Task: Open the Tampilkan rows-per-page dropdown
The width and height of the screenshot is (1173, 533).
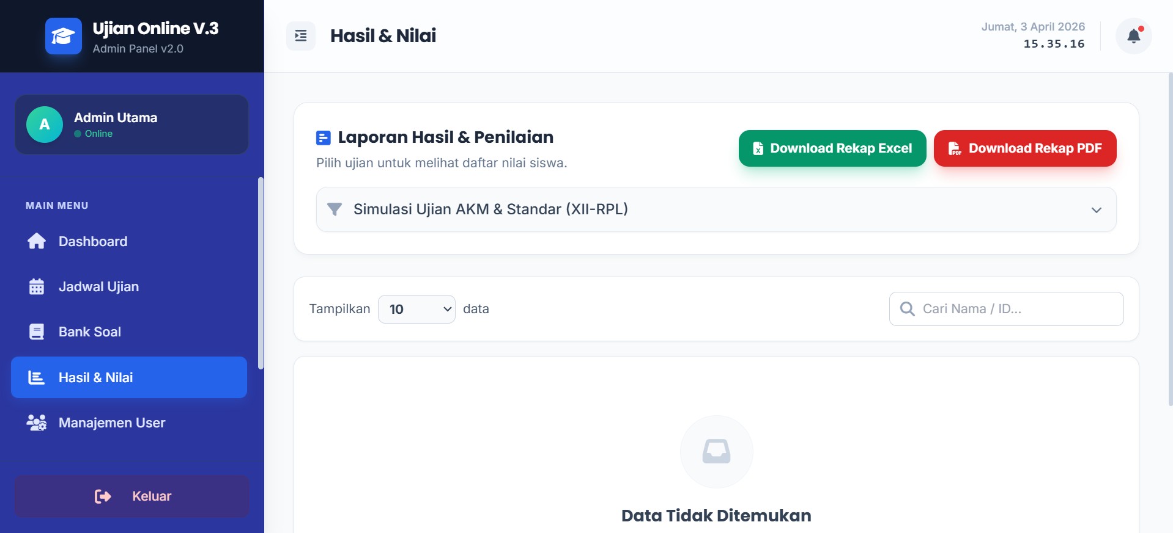Action: click(416, 309)
